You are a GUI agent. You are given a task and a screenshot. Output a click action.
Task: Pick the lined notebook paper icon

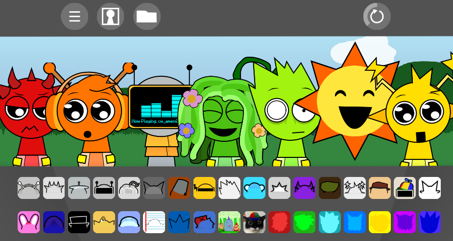[x=154, y=222]
